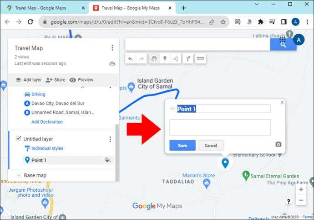Screen dimensions: 314x220
Task: Click the Undo arrow in map toolbar
Action: 131,59
